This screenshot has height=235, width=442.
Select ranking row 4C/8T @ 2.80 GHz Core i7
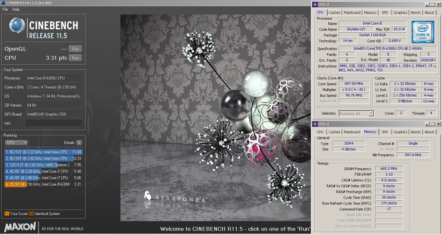point(43,178)
